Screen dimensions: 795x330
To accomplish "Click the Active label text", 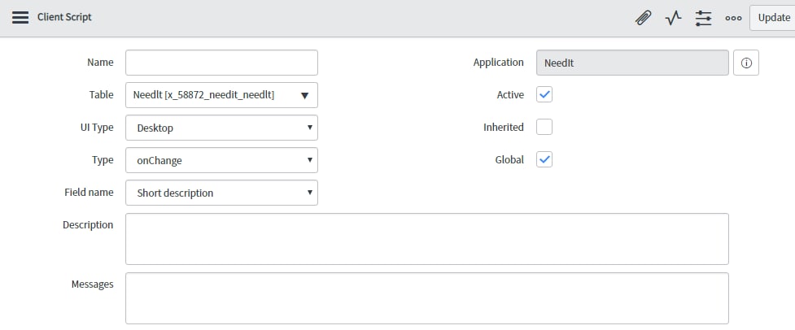I will coord(510,94).
